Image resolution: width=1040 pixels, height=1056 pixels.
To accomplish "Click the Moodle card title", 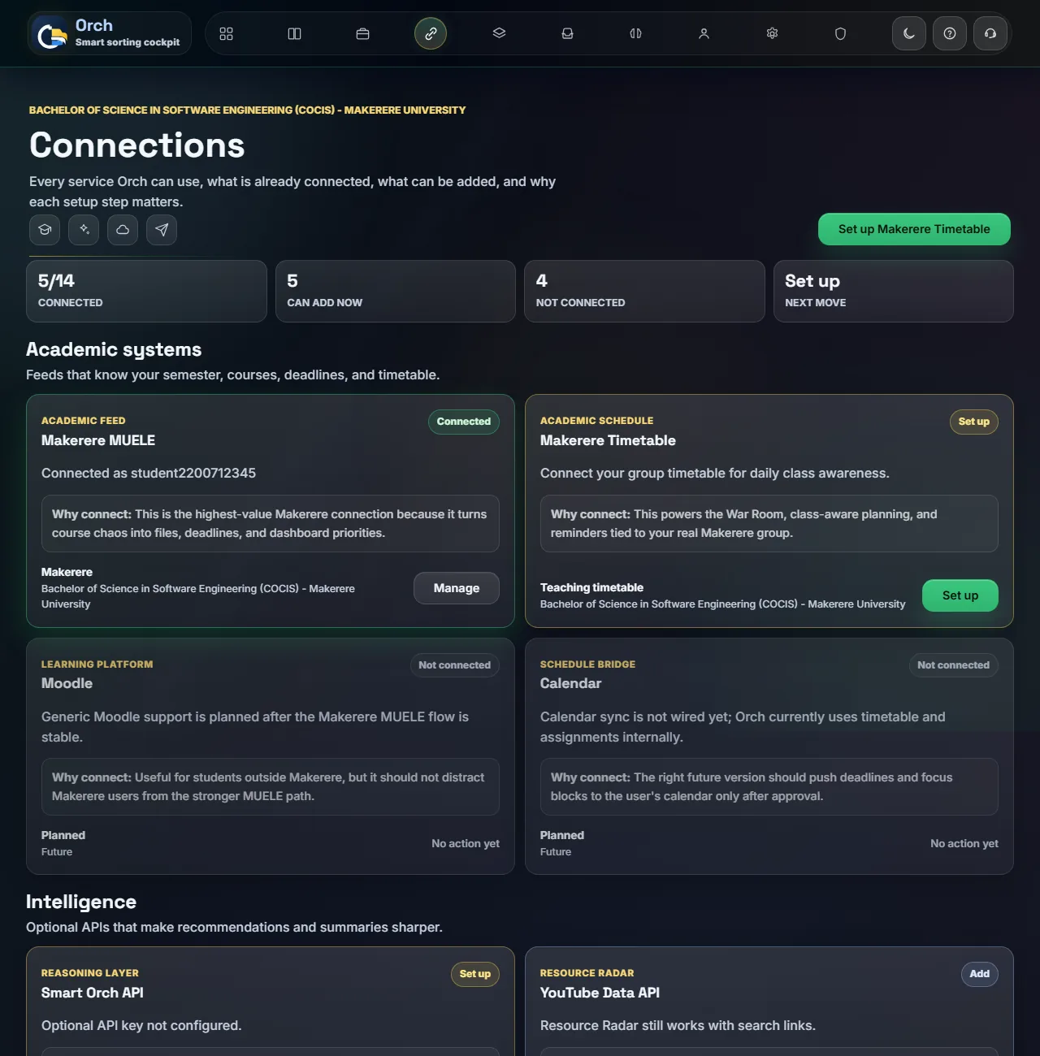I will pos(67,684).
